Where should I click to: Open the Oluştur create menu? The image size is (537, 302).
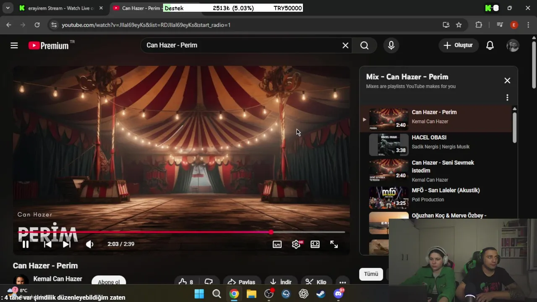(459, 45)
